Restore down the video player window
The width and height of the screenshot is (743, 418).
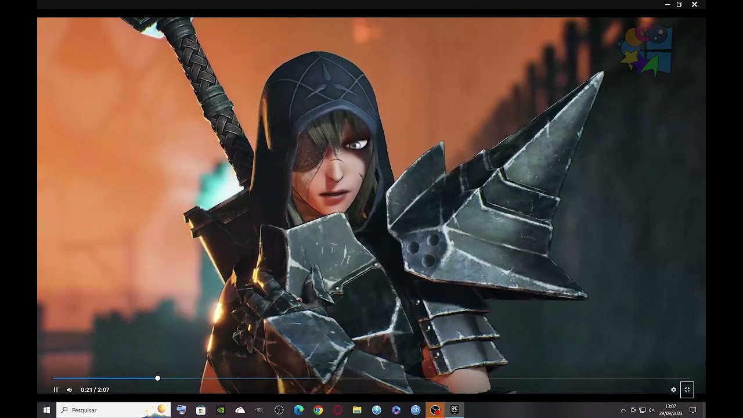click(x=679, y=5)
